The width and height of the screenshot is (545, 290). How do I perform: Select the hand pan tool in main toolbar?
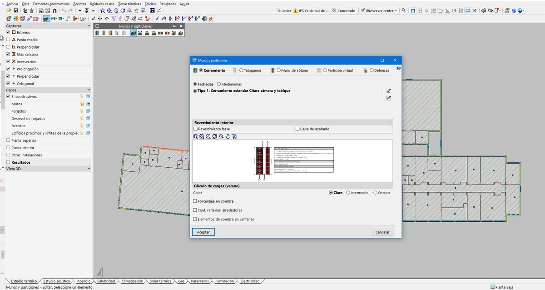tap(136, 10)
